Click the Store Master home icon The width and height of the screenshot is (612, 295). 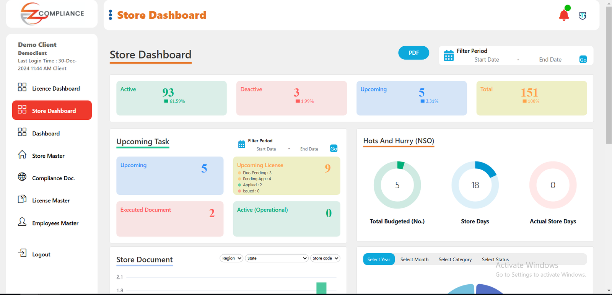coord(22,155)
